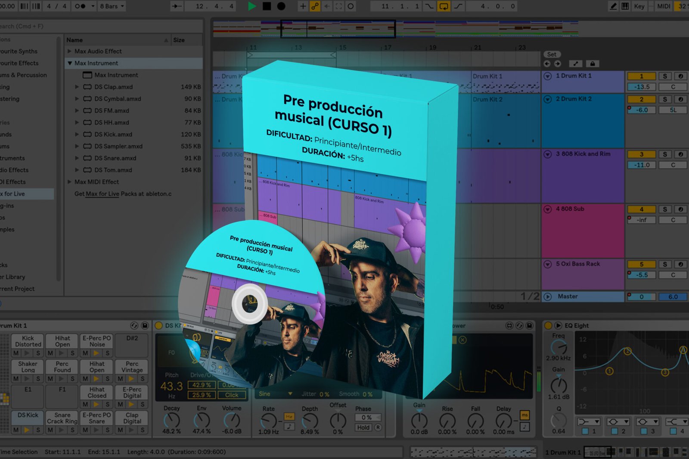This screenshot has height=459, width=689.
Task: Click the Set locator button
Action: click(x=552, y=54)
